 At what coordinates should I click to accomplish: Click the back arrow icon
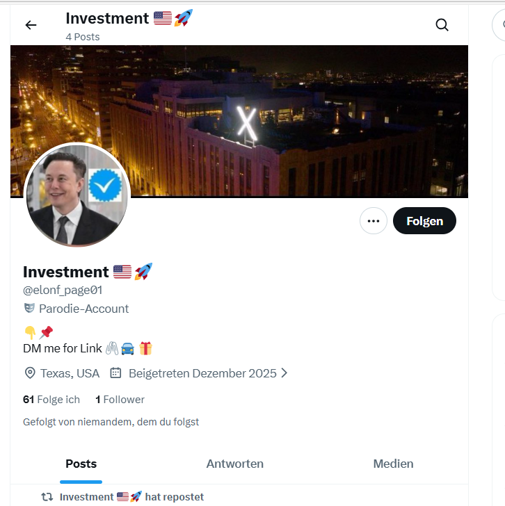tap(31, 26)
